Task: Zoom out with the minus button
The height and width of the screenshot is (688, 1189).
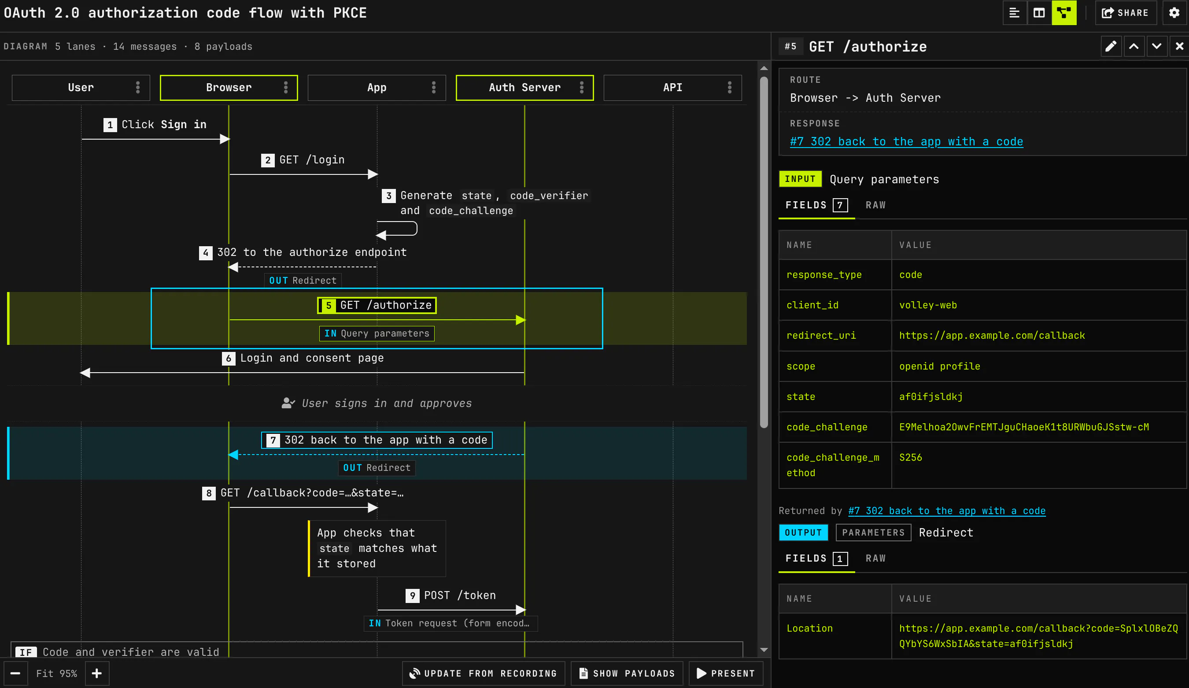Action: coord(15,673)
